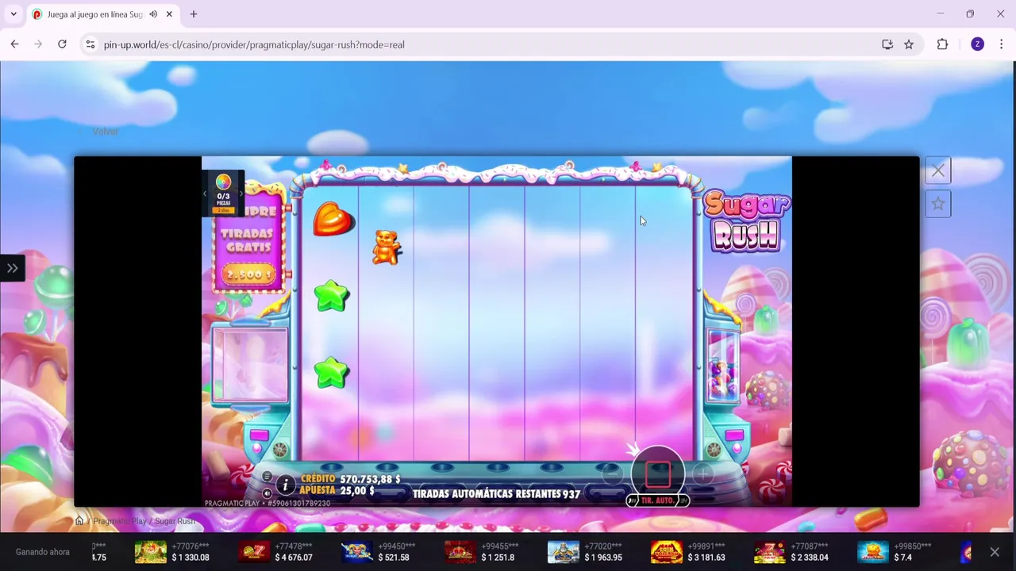Open the game menu hamburger icon

(267, 477)
